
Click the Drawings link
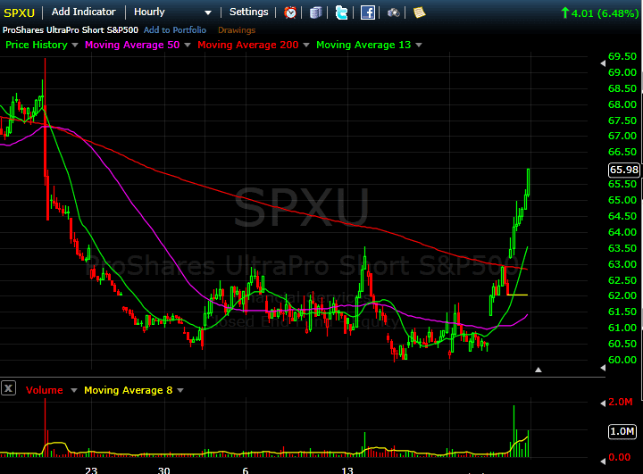tap(237, 30)
